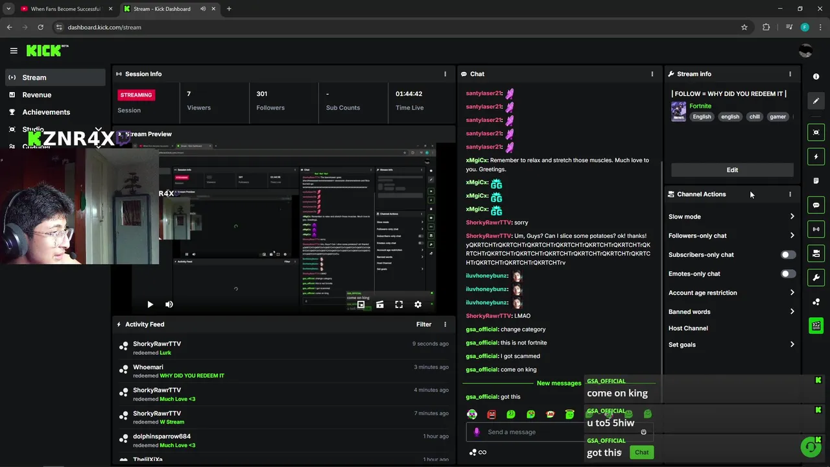Toggle the Chat bubble widget icon in the right rail
The height and width of the screenshot is (467, 830).
[x=816, y=205]
